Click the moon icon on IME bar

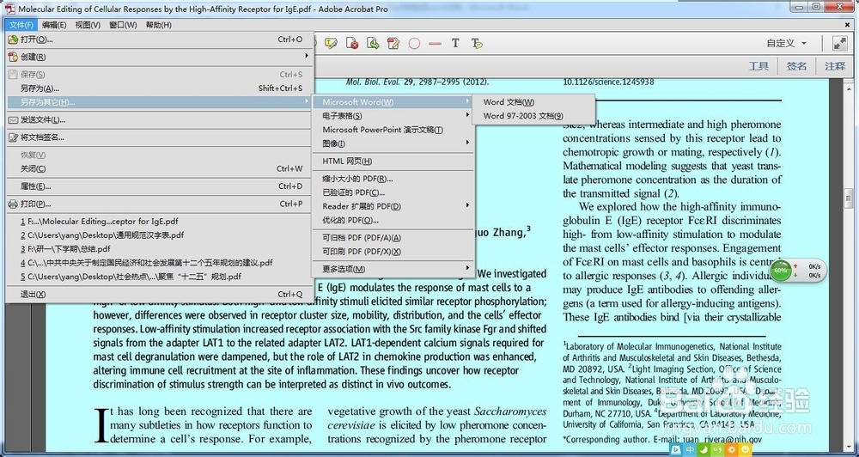[x=704, y=450]
